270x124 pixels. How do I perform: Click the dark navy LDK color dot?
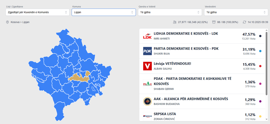click(260, 36)
